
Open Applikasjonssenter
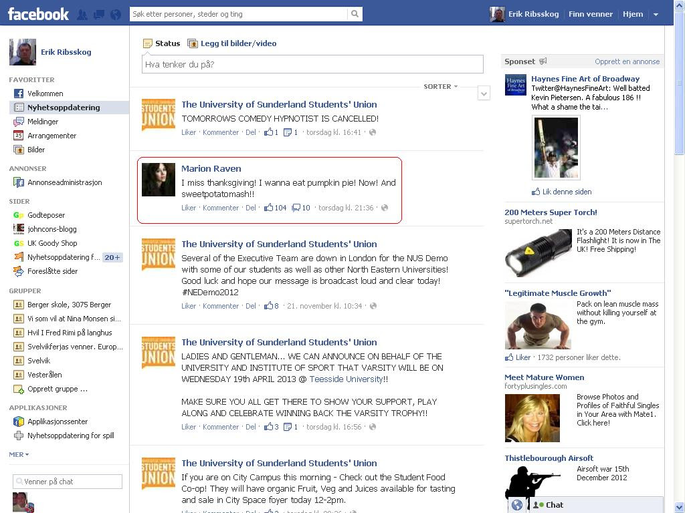coord(58,421)
